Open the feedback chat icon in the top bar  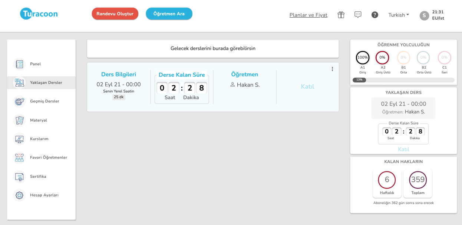[357, 15]
